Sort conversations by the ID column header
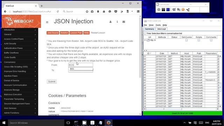This screenshot has width=224, height=126. pos(149,54)
